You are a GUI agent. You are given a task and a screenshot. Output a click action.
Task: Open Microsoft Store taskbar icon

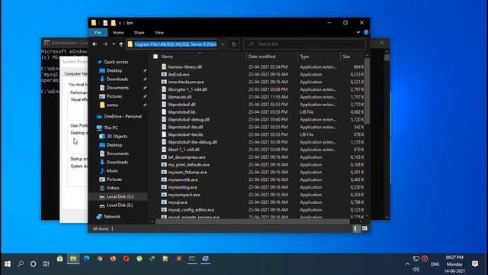[59, 258]
